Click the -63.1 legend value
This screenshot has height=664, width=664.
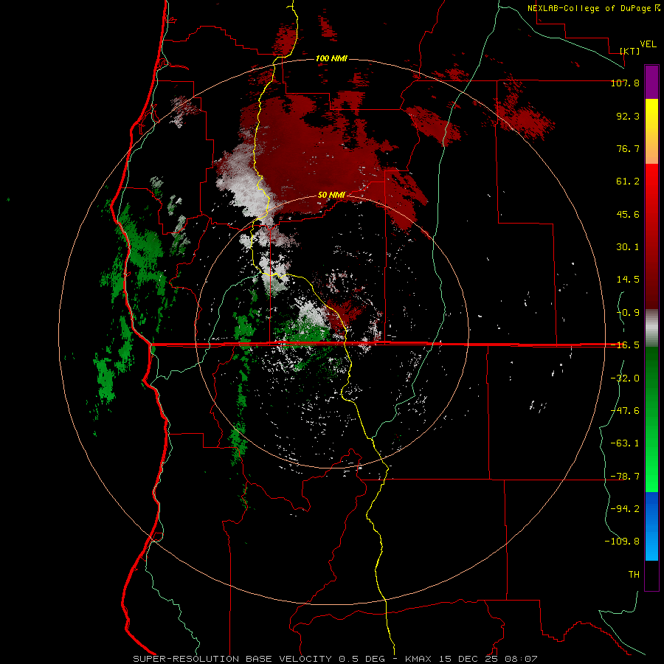tap(625, 443)
